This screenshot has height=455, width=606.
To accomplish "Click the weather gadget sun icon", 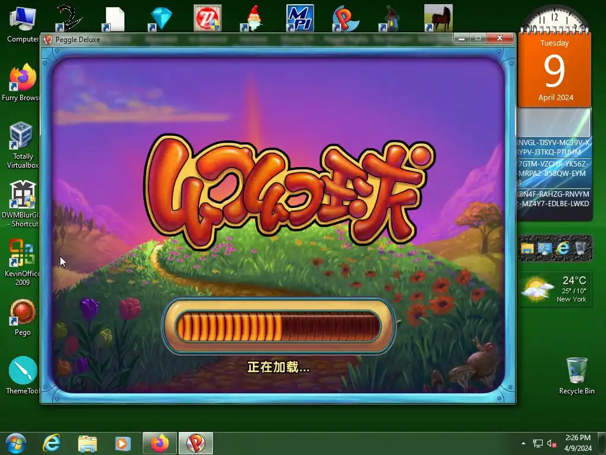I will (x=537, y=289).
